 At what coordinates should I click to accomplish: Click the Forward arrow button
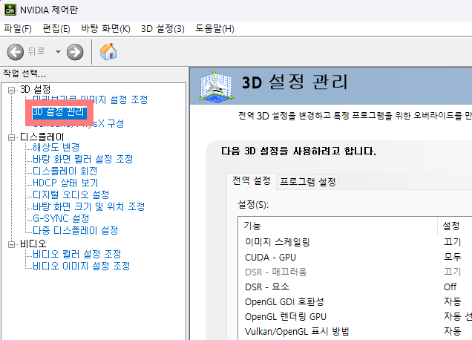click(x=75, y=52)
